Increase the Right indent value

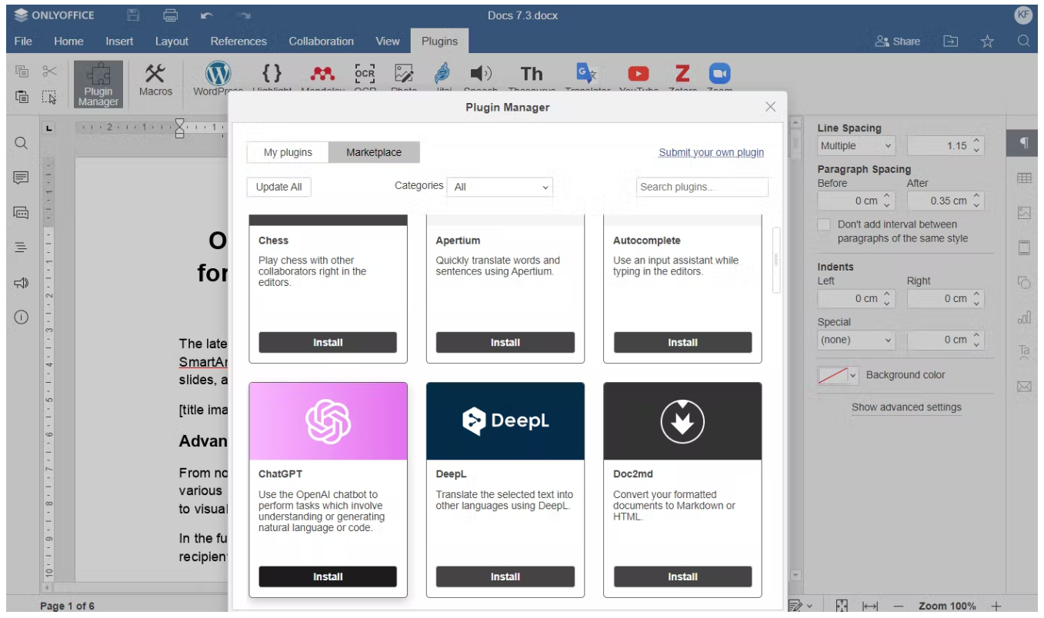976,294
